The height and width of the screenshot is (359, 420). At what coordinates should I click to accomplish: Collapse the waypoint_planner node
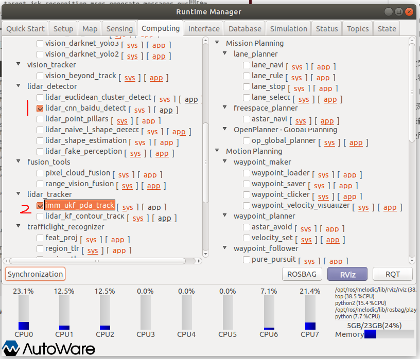pos(225,215)
